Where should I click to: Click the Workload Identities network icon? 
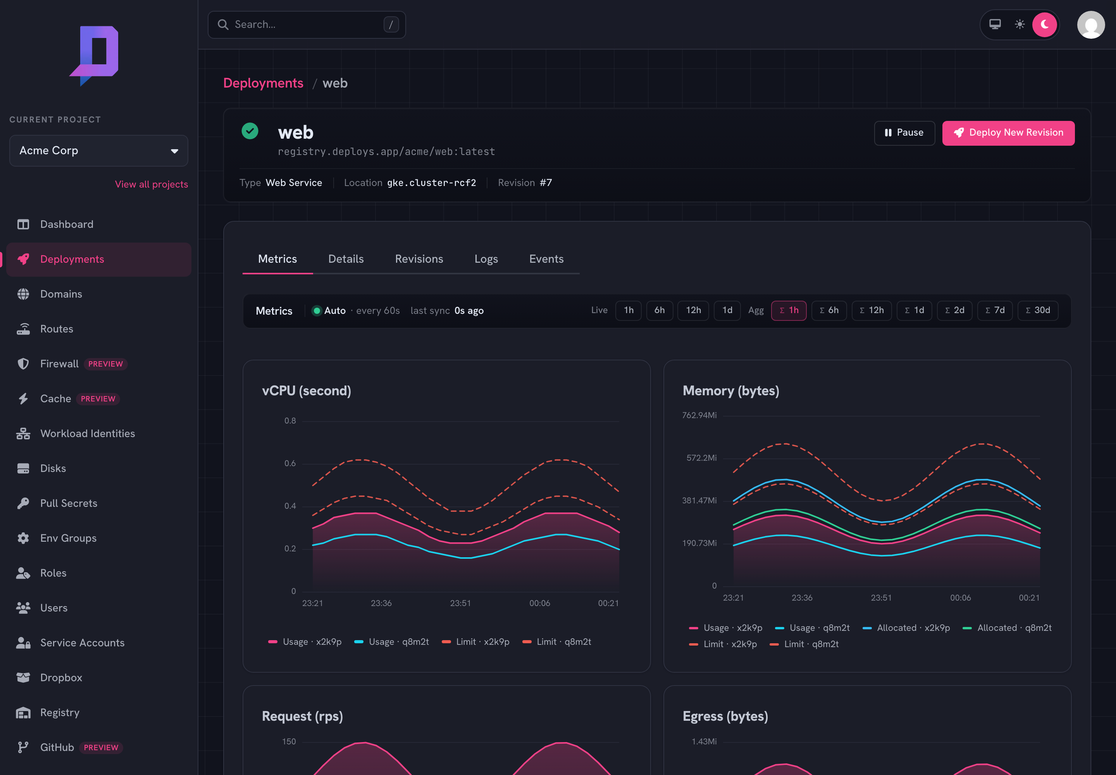23,434
